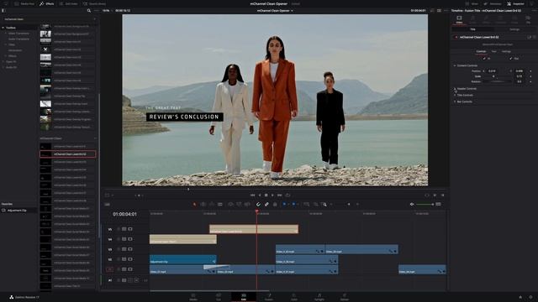Click search magnifier in Effects panel
Image resolution: width=538 pixels, height=302 pixels.
[x=89, y=11]
